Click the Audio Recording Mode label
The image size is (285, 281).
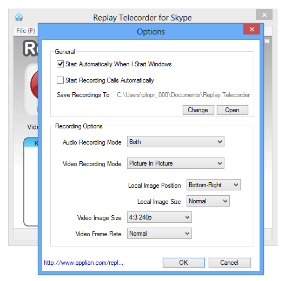(x=92, y=142)
